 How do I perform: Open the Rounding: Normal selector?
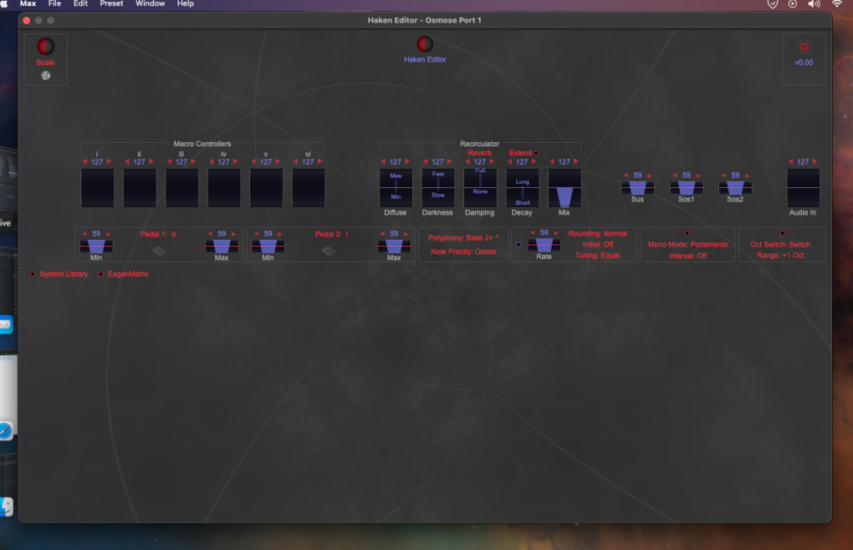(x=597, y=234)
